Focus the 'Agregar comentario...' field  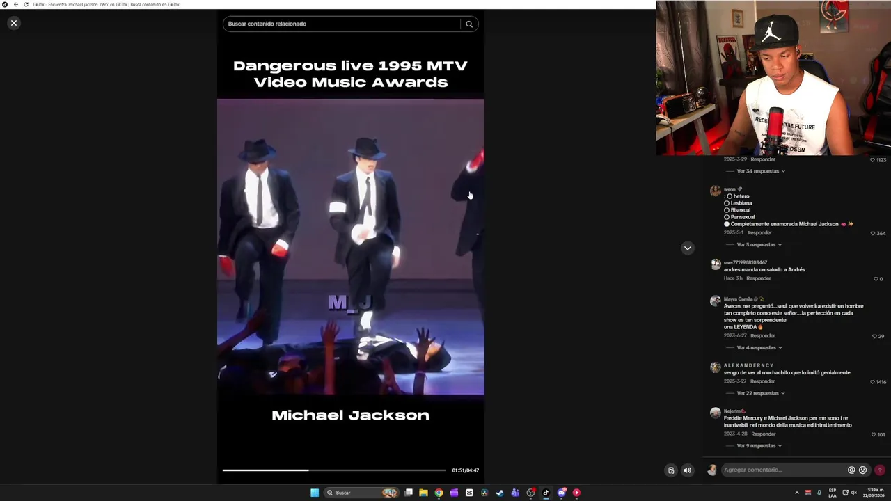(x=783, y=470)
